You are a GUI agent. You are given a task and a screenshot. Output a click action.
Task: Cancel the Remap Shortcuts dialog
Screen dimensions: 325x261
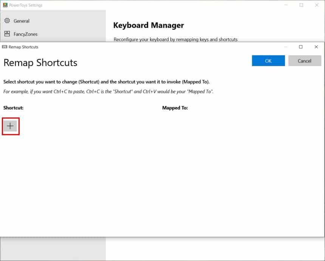[x=305, y=61]
